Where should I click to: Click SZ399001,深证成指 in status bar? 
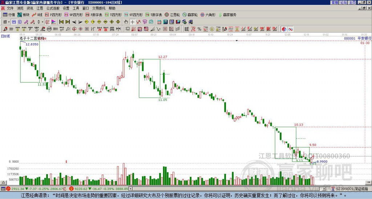tap(352, 189)
